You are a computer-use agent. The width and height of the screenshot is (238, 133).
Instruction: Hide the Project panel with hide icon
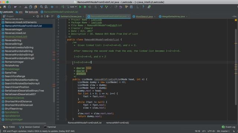(53, 16)
